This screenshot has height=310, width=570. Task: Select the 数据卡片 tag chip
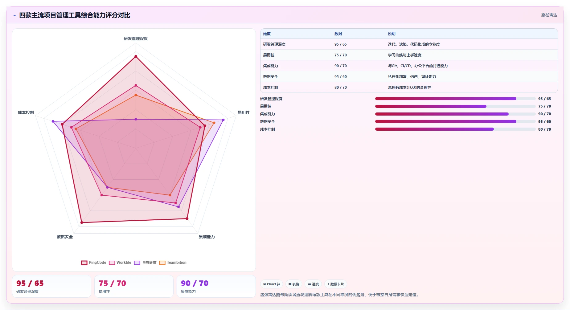pos(336,284)
